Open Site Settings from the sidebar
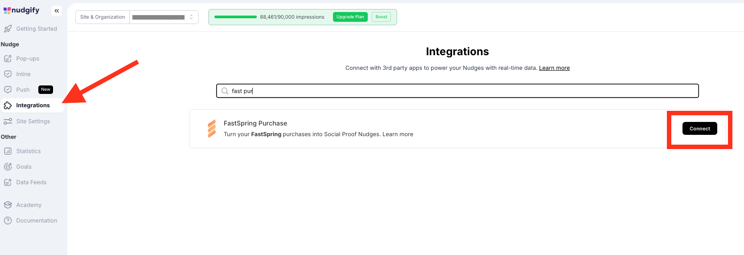744x255 pixels. tap(33, 121)
